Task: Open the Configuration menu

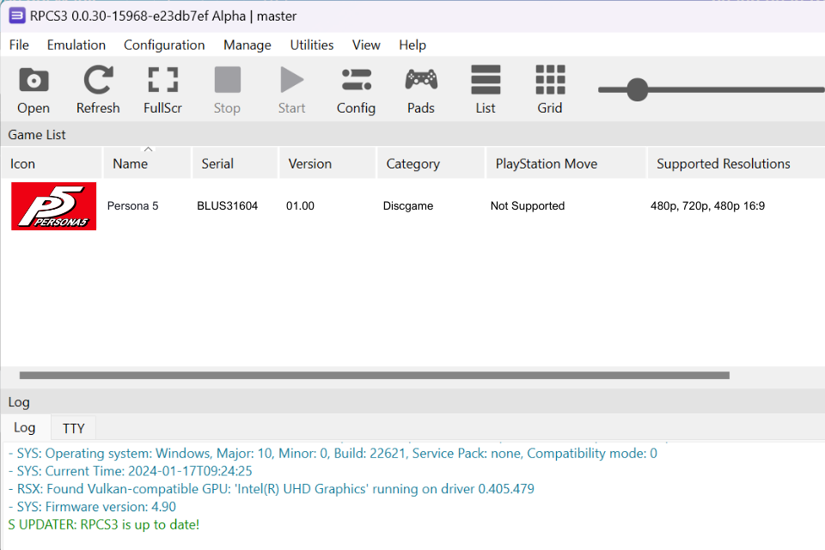Action: click(164, 46)
